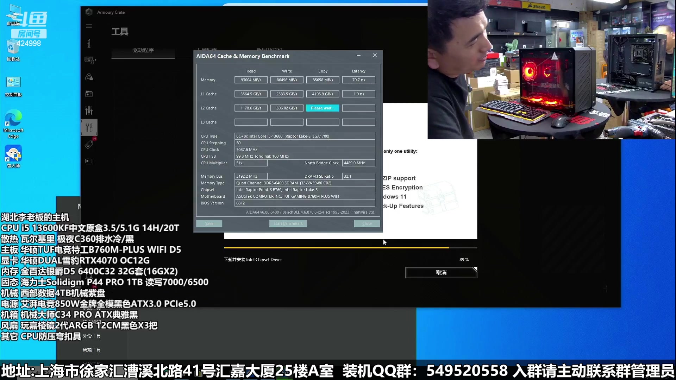The height and width of the screenshot is (380, 676).
Task: Select the Memory Copy 85658 MB/s cell
Action: pyautogui.click(x=323, y=80)
